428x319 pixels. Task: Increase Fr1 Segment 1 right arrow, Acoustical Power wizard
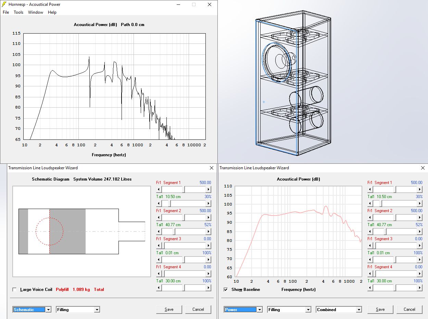420,189
